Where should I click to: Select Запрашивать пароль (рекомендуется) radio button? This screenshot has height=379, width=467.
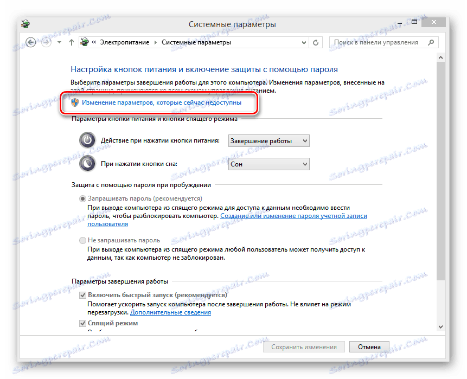tap(82, 198)
